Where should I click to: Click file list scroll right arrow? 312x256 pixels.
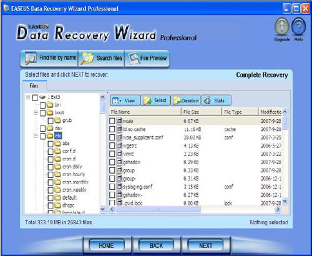278,209
